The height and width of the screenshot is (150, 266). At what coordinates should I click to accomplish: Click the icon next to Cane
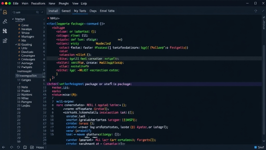(x=19, y=25)
